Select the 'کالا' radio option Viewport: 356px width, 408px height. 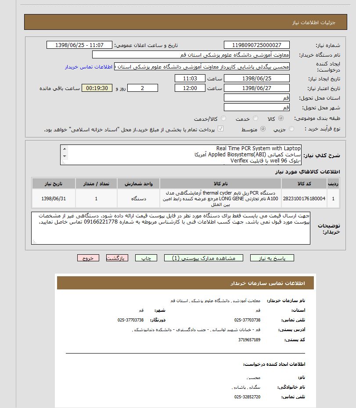point(281,119)
